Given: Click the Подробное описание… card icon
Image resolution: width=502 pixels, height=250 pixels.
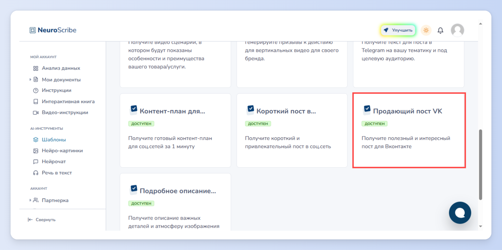Looking at the screenshot, I should [134, 190].
